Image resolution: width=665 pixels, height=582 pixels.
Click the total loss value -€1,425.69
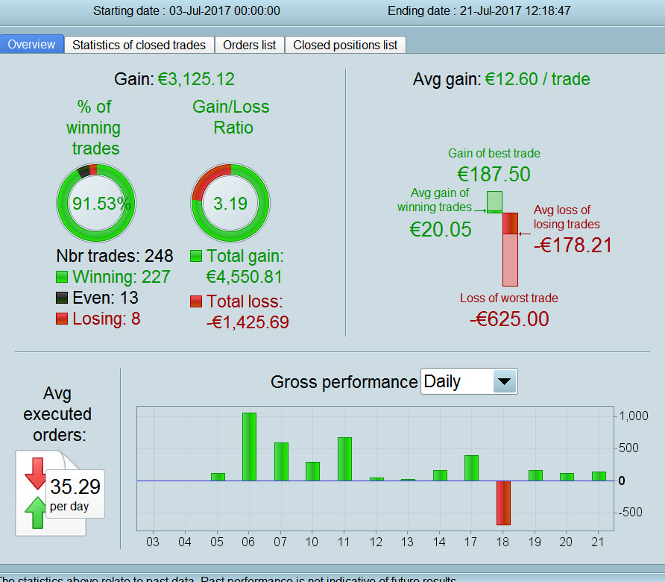point(248,322)
